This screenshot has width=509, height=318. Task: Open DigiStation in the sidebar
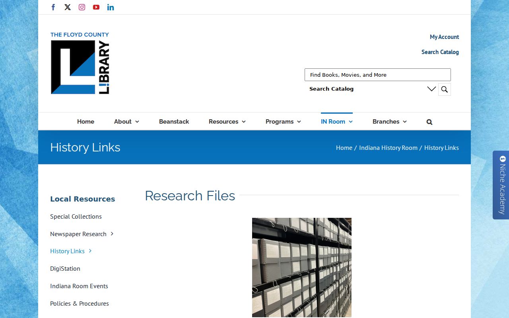click(65, 268)
